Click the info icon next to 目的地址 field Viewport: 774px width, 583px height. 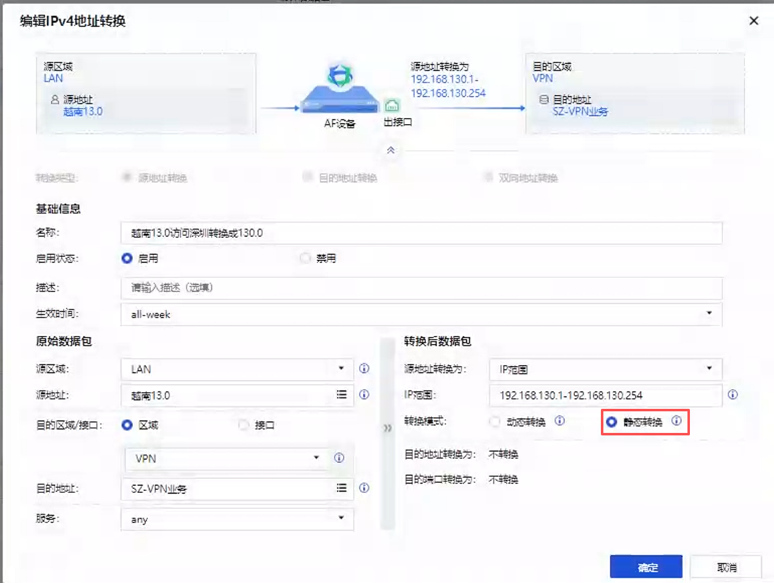pyautogui.click(x=364, y=488)
